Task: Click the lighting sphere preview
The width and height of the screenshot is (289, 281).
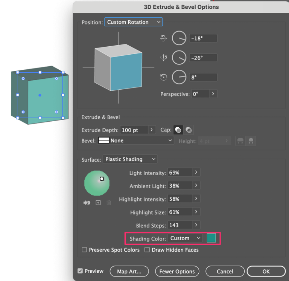Action: click(x=97, y=183)
